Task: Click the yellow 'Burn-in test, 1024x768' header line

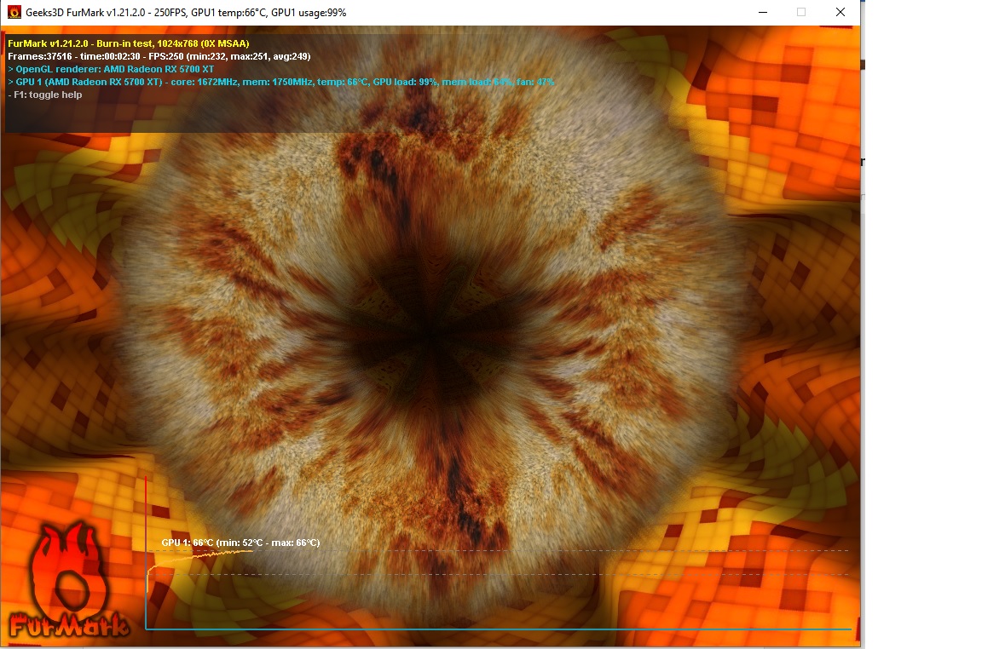Action: tap(129, 43)
